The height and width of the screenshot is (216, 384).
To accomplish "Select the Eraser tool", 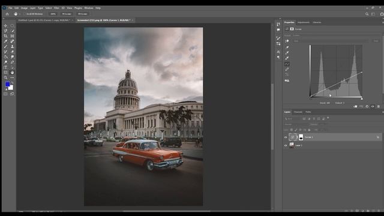I will [x=12, y=52].
